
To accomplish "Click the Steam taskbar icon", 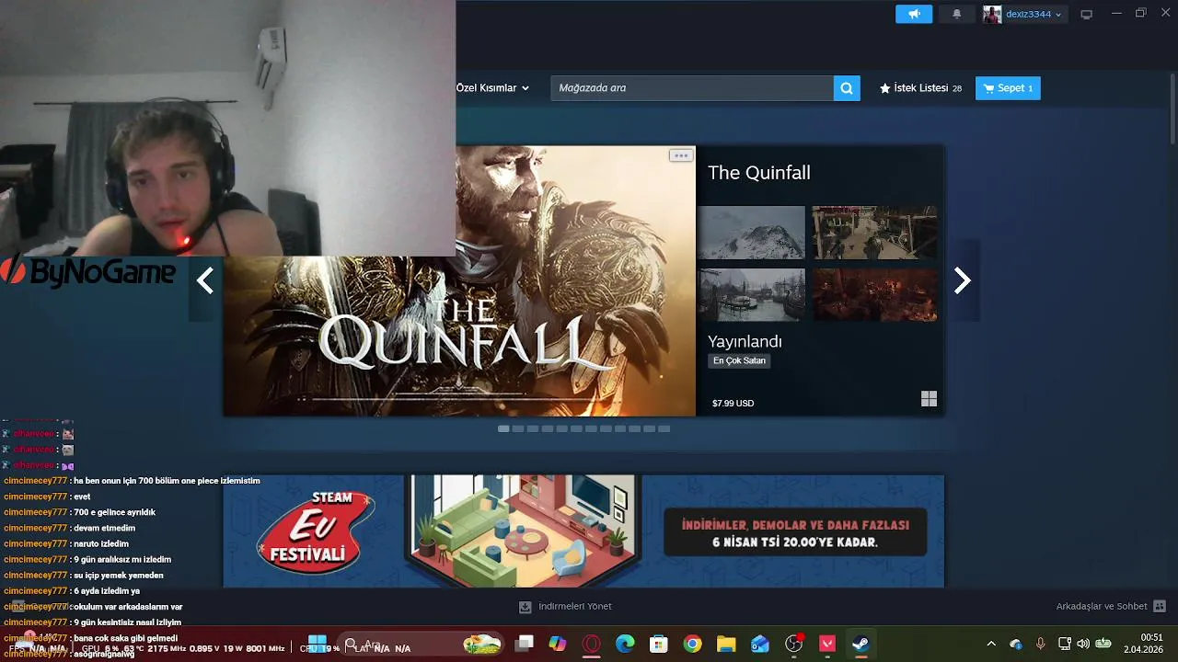I will [860, 644].
